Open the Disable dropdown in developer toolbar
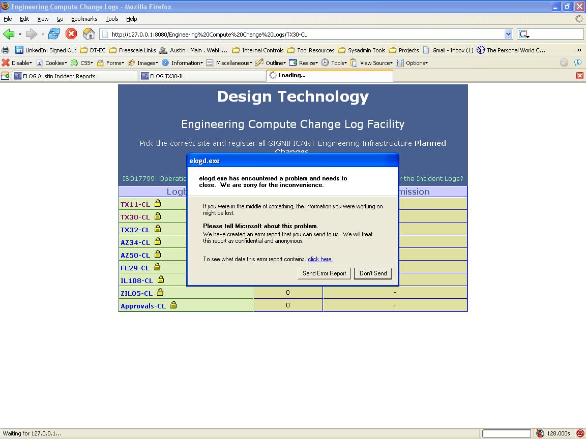586x439 pixels. (17, 62)
